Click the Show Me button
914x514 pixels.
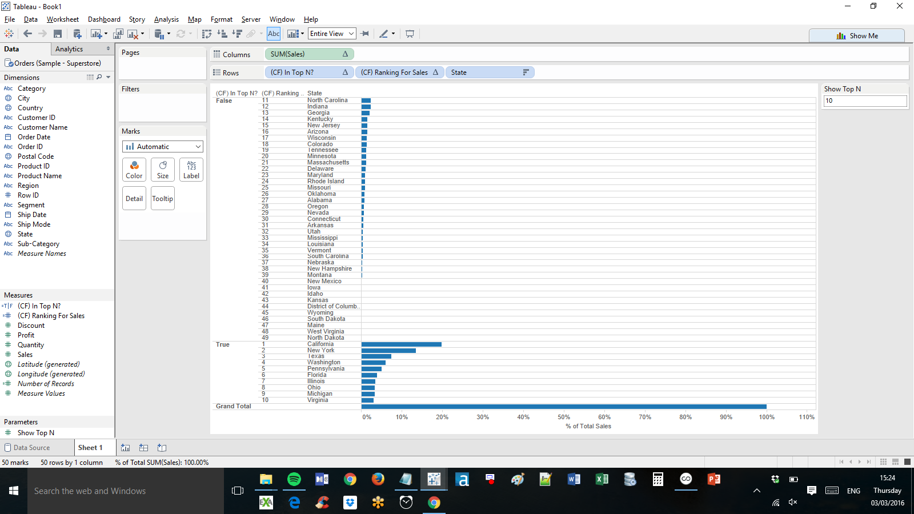point(857,35)
